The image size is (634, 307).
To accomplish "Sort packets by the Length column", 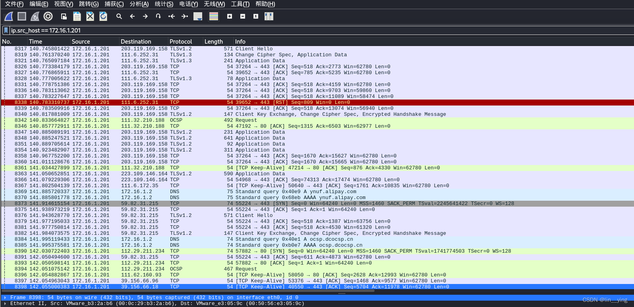I will [x=218, y=42].
